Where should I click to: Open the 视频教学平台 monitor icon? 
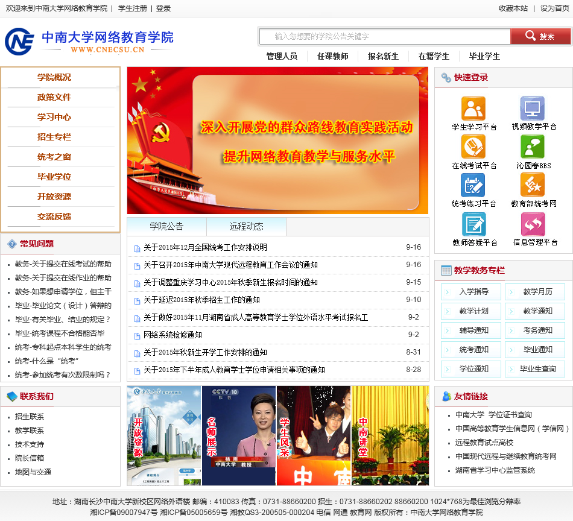click(x=533, y=109)
